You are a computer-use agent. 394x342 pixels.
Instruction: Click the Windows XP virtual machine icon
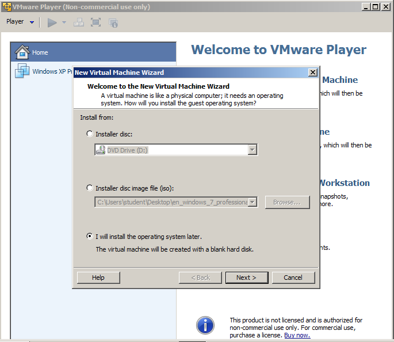22,71
